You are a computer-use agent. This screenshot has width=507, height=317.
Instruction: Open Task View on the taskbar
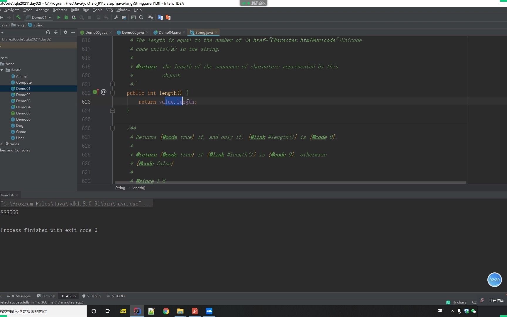108,311
